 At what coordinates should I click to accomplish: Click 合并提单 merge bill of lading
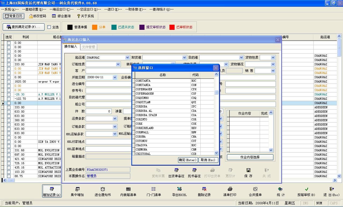click(x=255, y=191)
